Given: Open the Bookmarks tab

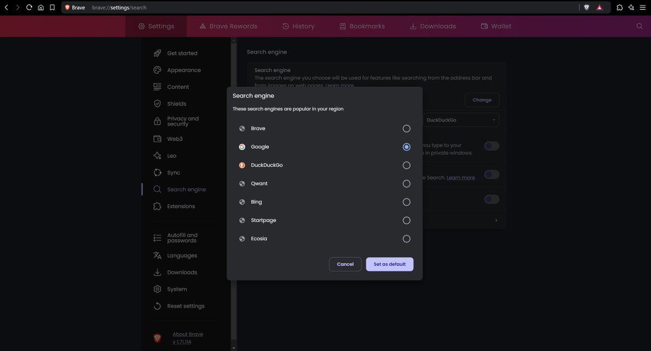Looking at the screenshot, I should point(362,26).
